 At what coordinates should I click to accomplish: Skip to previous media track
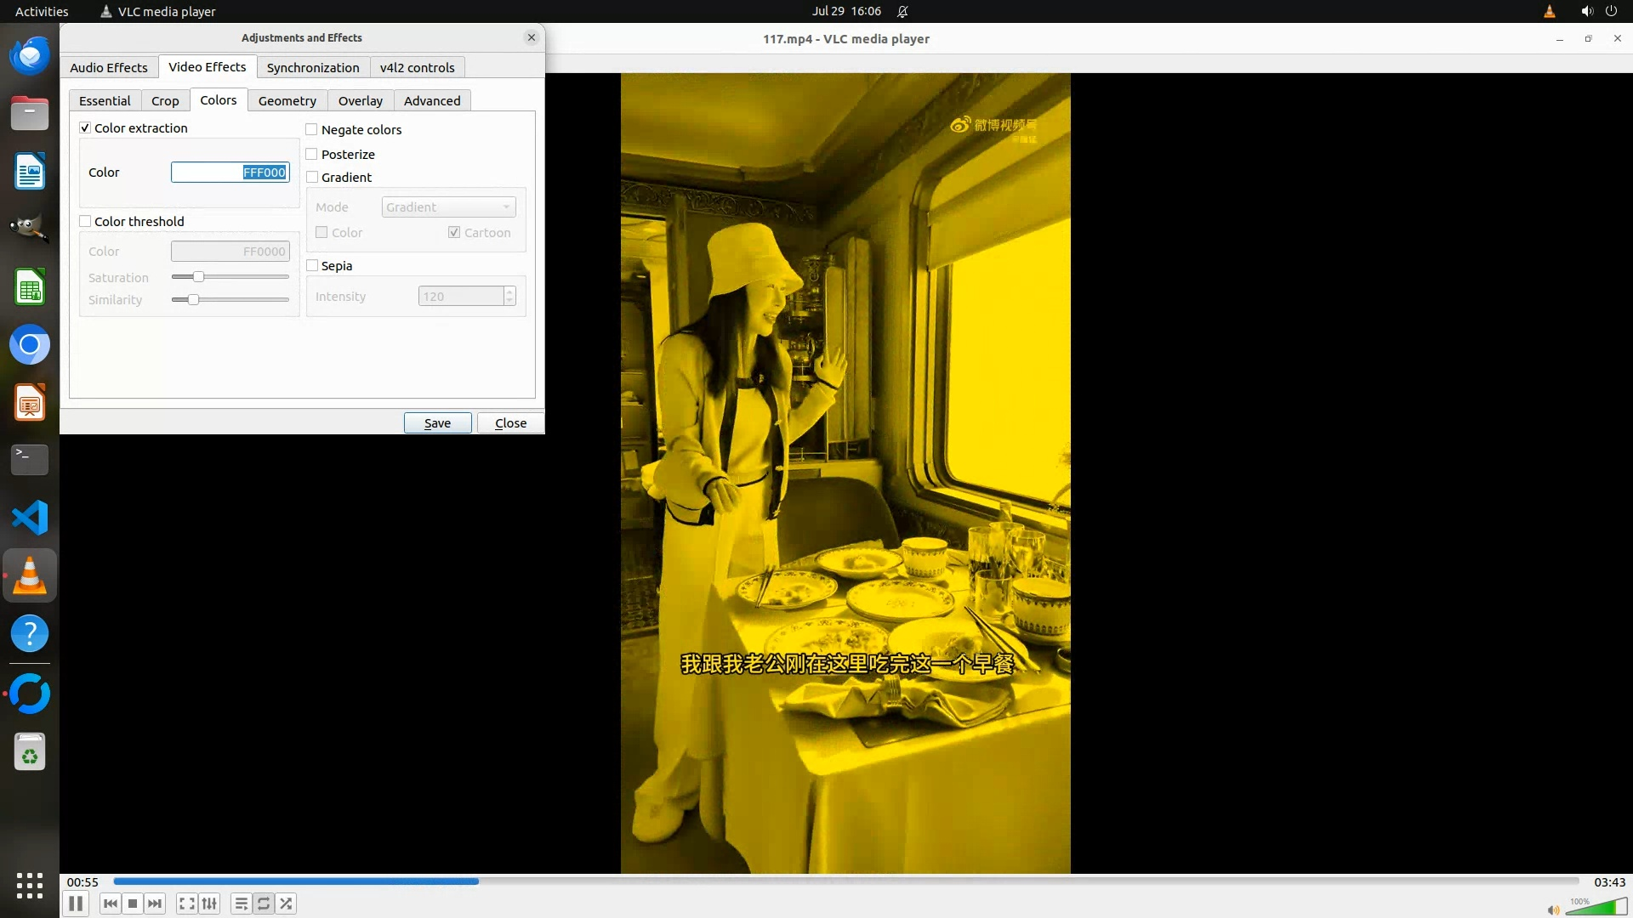(x=110, y=904)
